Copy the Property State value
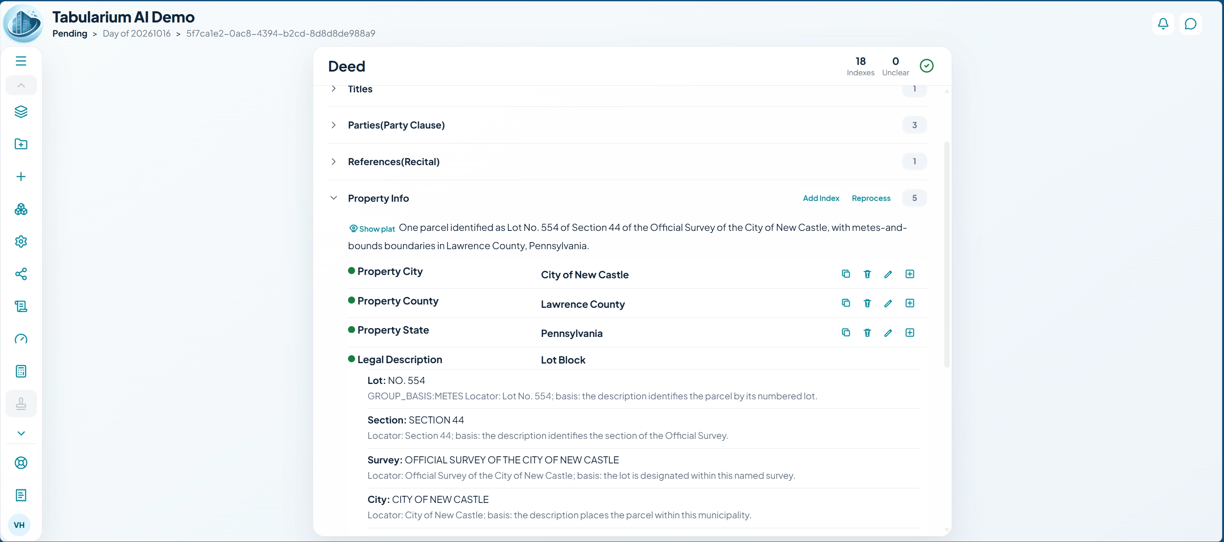1224x542 pixels. tap(846, 332)
